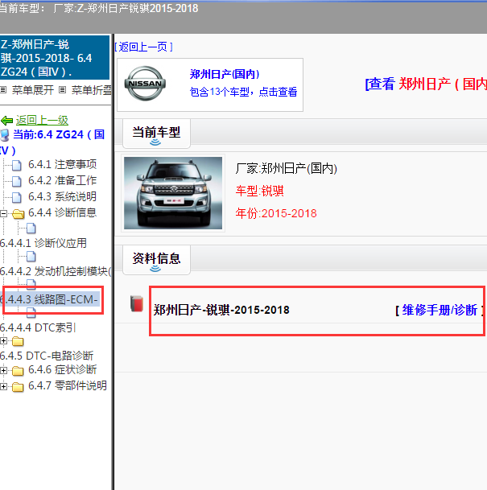Image resolution: width=487 pixels, height=490 pixels.
Task: Select 6.4.5 DTC-电路诊断 tree item
Action: [x=47, y=356]
